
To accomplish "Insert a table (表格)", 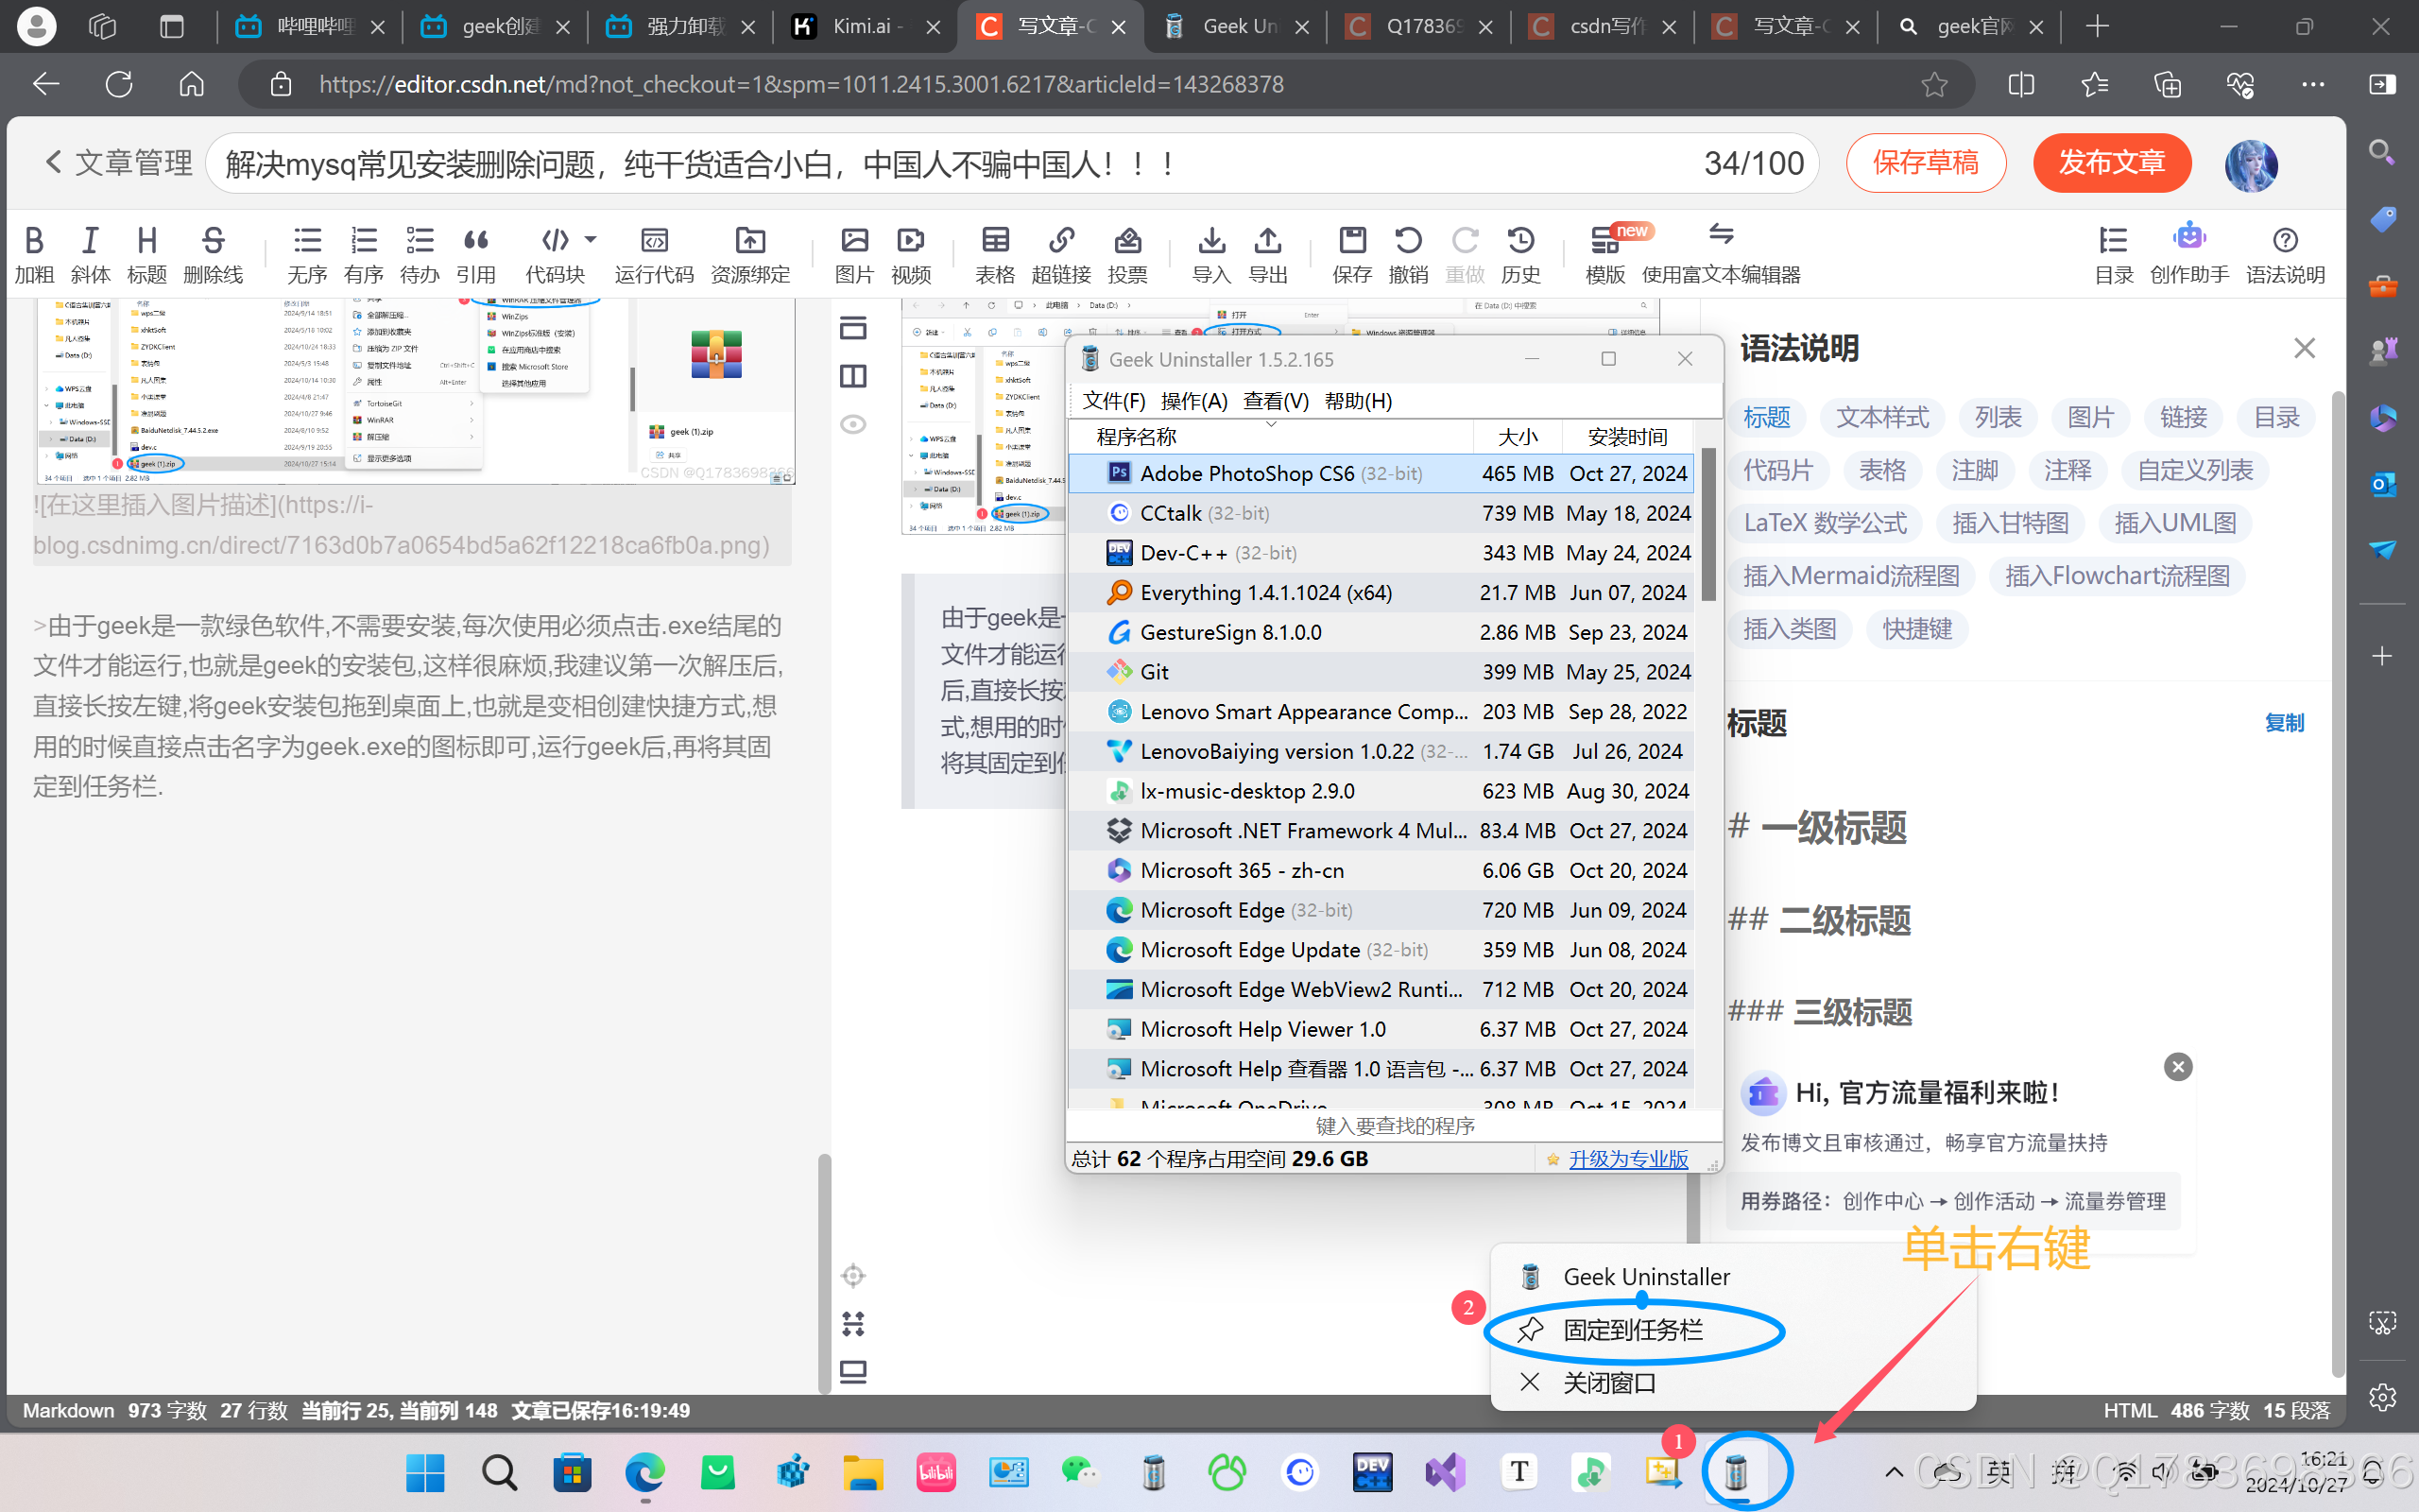I will point(994,253).
